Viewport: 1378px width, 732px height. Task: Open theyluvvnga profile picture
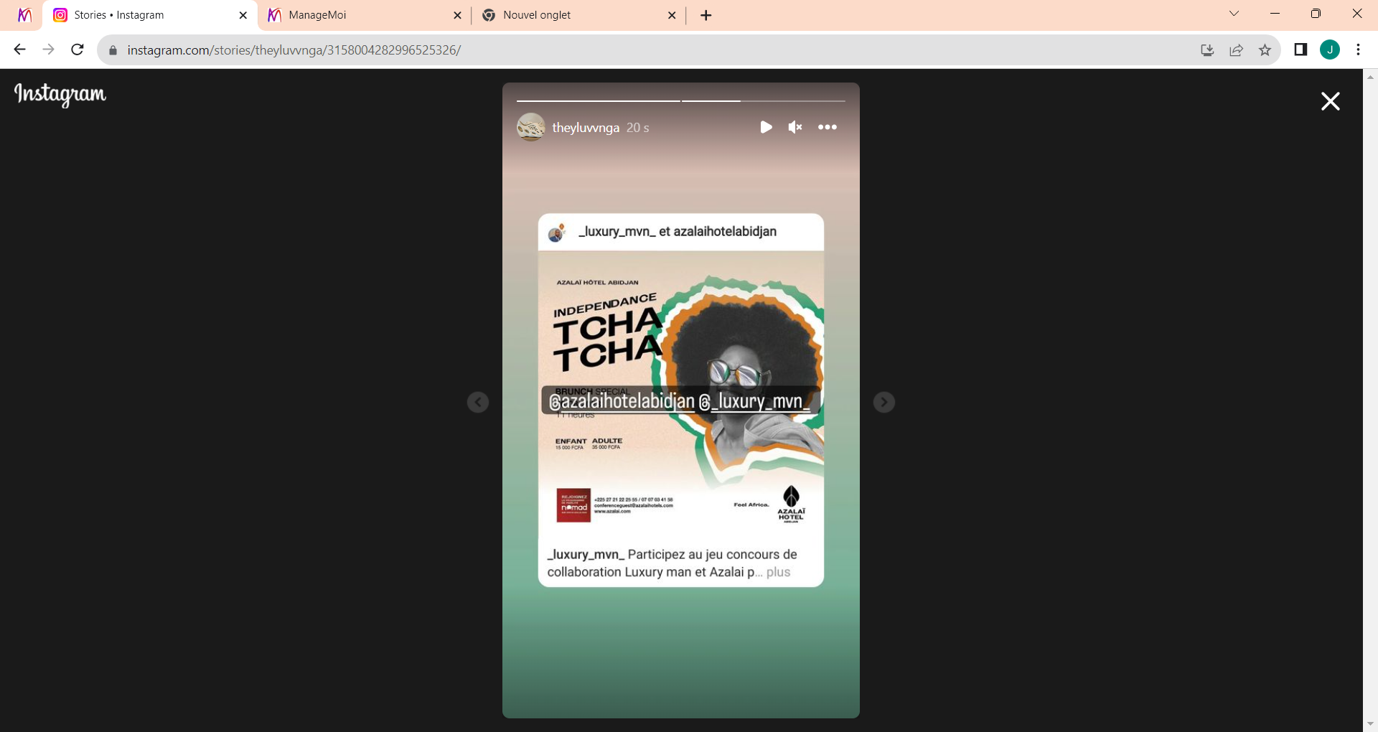click(x=530, y=127)
